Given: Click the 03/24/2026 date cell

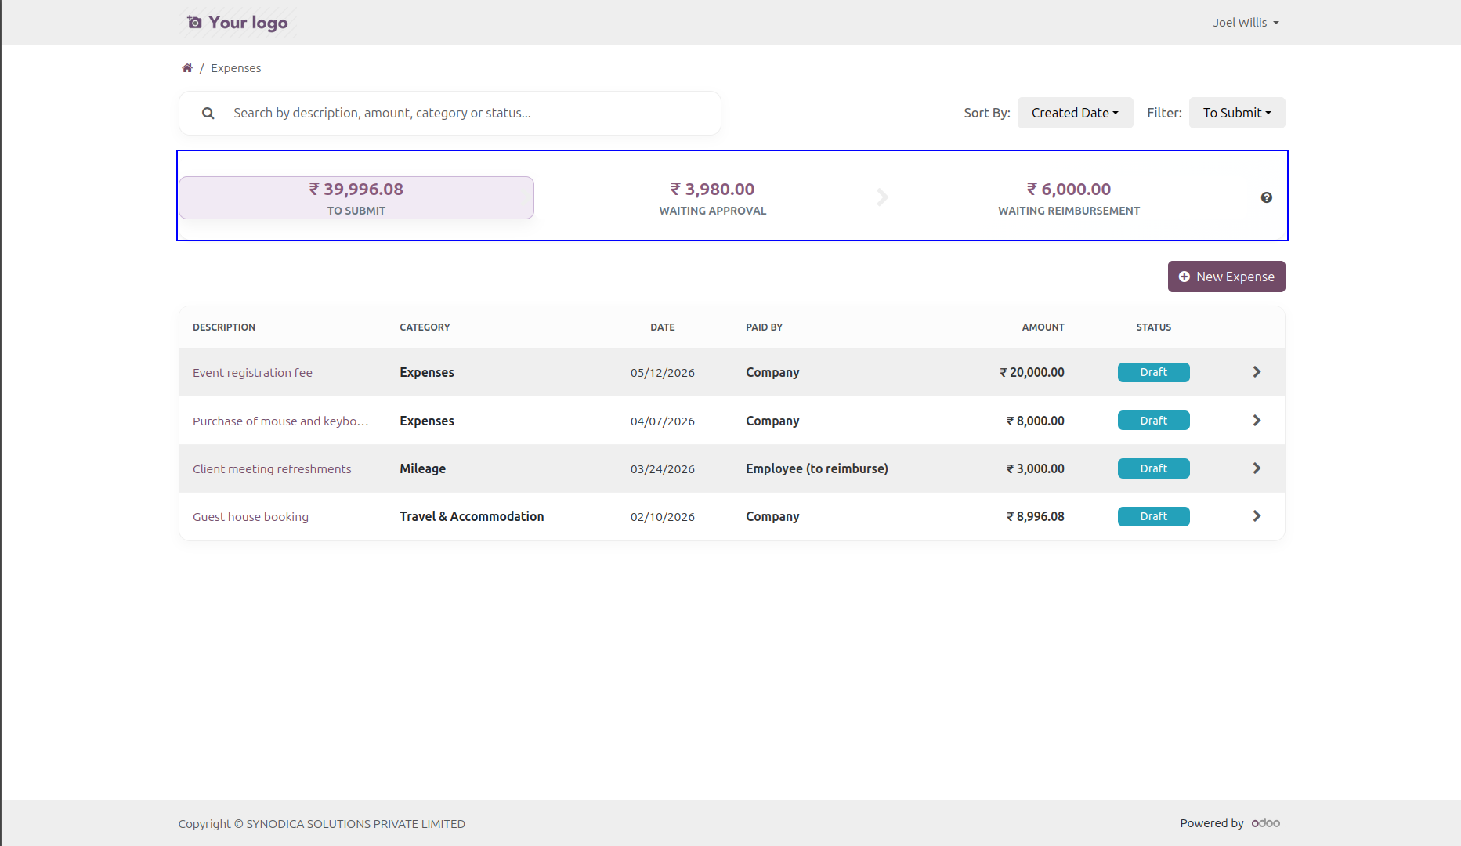Looking at the screenshot, I should [662, 469].
